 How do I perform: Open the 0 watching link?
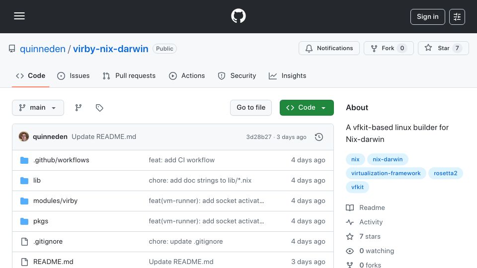click(x=377, y=251)
